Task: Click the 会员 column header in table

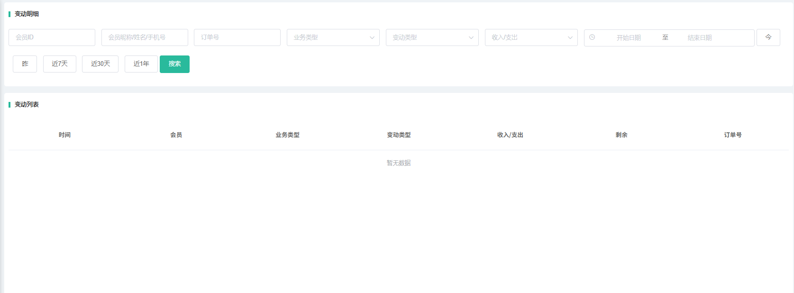Action: pyautogui.click(x=176, y=135)
